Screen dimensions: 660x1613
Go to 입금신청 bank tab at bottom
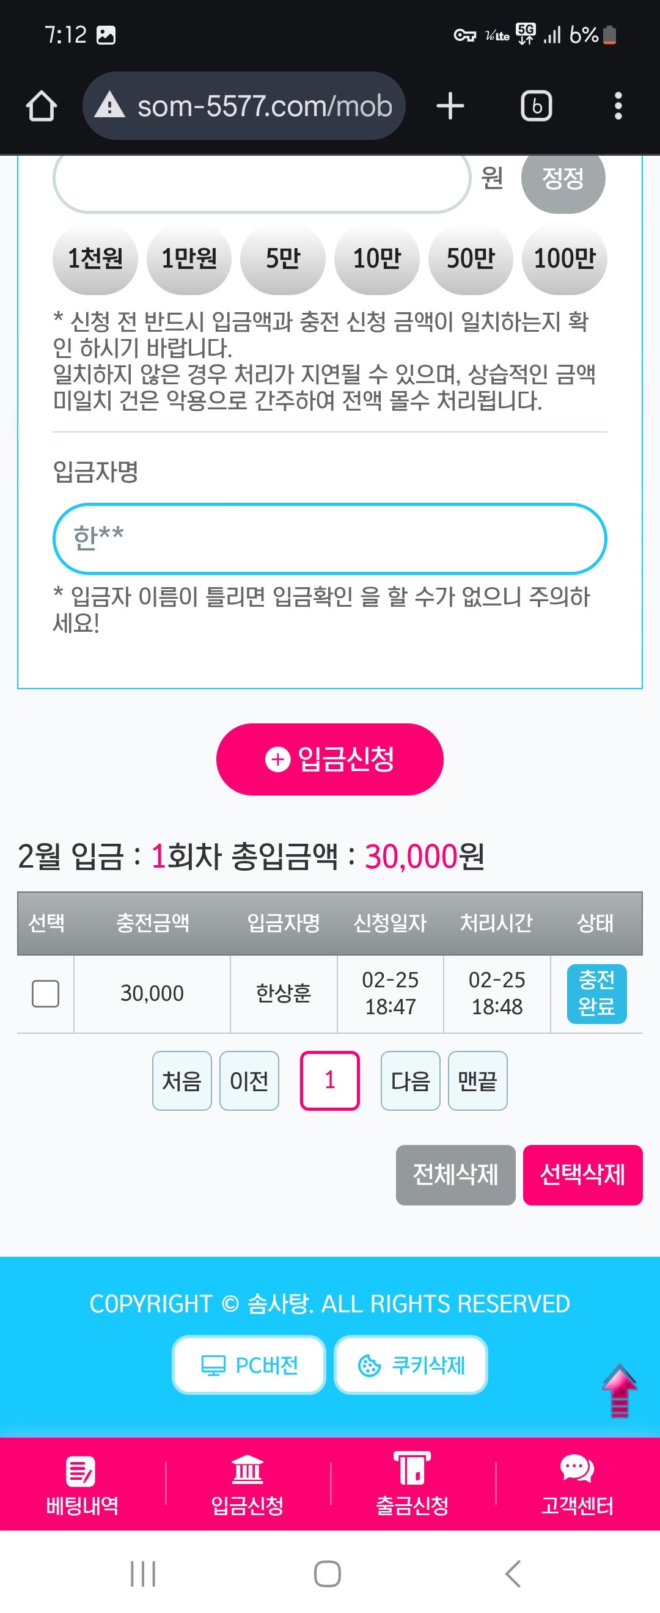248,1485
